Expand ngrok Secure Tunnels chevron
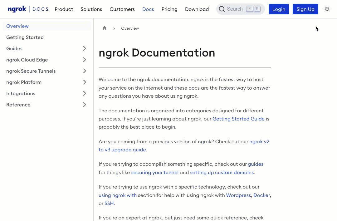 85,71
